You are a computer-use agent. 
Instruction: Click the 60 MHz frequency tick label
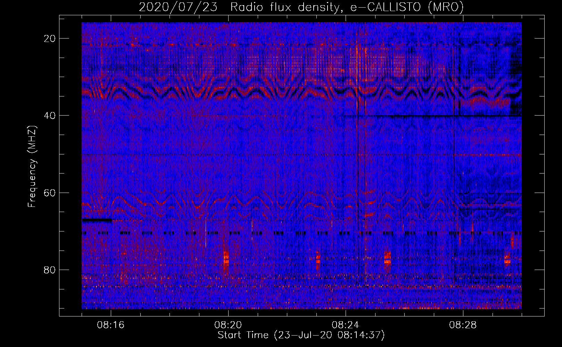point(50,193)
